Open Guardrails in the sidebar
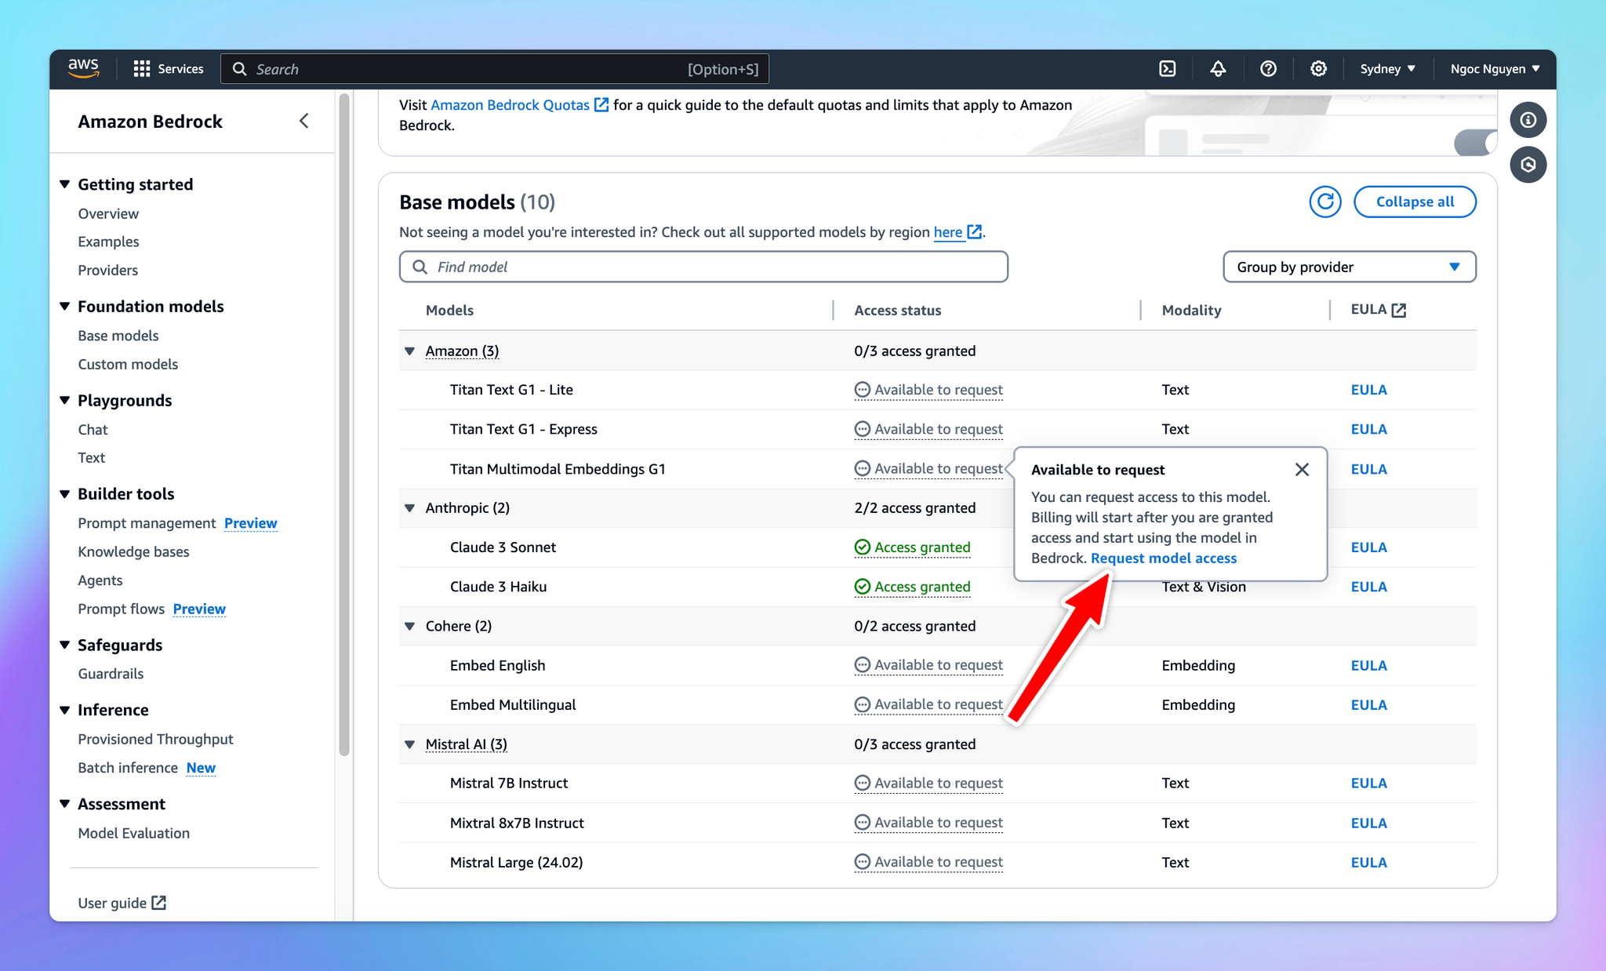Screen dimensions: 1606x971 coord(111,674)
